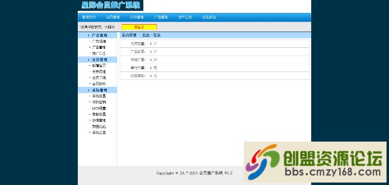The width and height of the screenshot is (389, 185).
Task: Expand the 系统管理 sidebar section header
Action: pos(97,90)
